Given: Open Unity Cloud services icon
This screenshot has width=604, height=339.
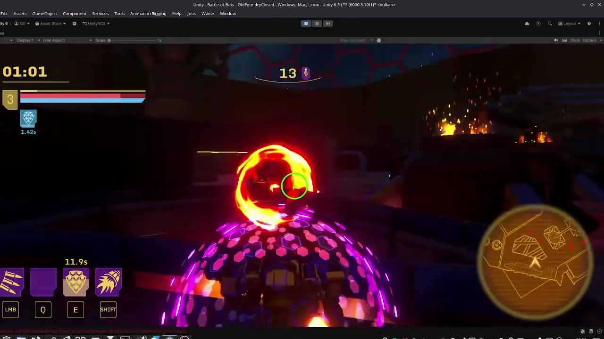Looking at the screenshot, I should 527,24.
